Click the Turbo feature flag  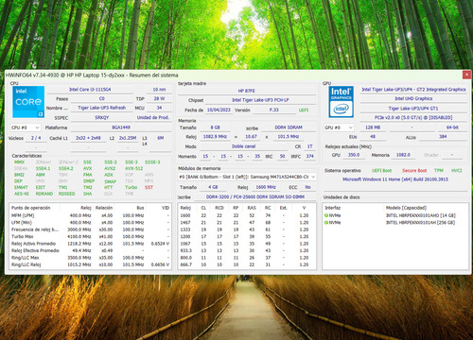(131, 187)
